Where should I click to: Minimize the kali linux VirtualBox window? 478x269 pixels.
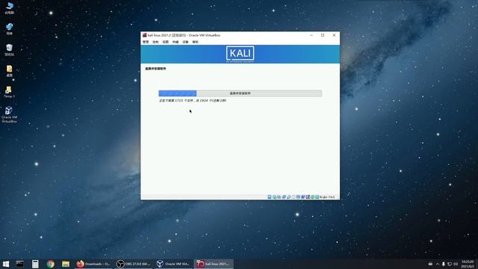click(x=311, y=35)
